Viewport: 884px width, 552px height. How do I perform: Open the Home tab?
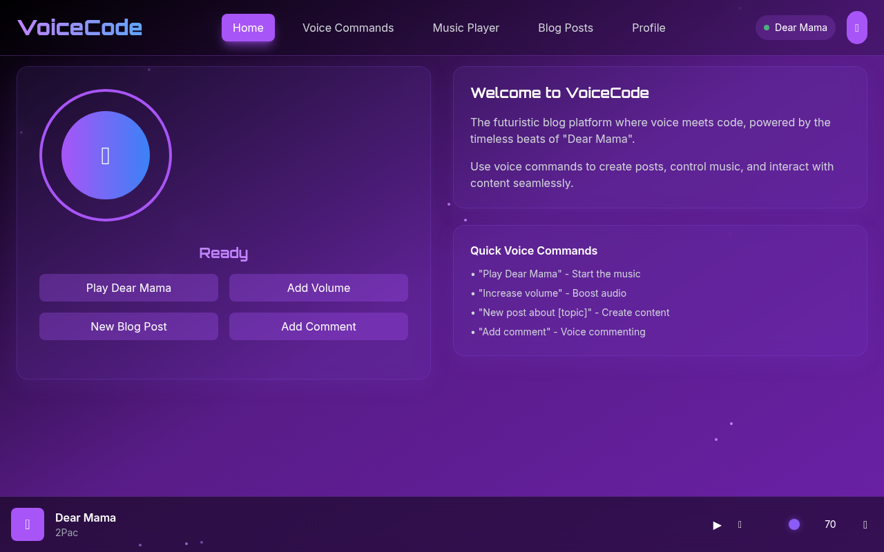(x=248, y=28)
